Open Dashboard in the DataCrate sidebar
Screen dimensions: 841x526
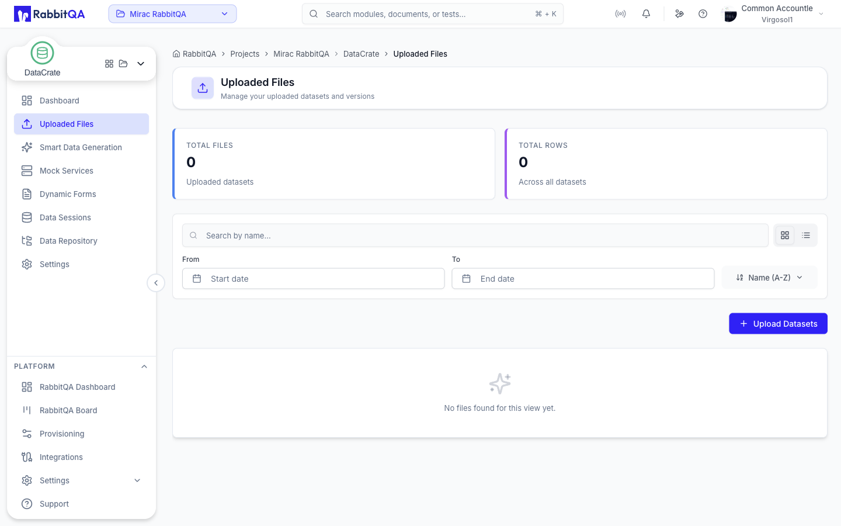(x=81, y=101)
